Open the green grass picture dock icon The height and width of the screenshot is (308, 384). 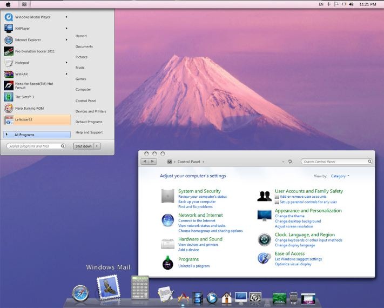[x=279, y=298]
